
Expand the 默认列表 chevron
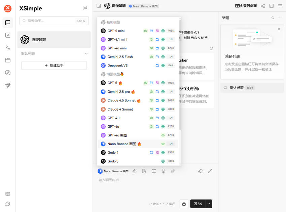pos(86,54)
